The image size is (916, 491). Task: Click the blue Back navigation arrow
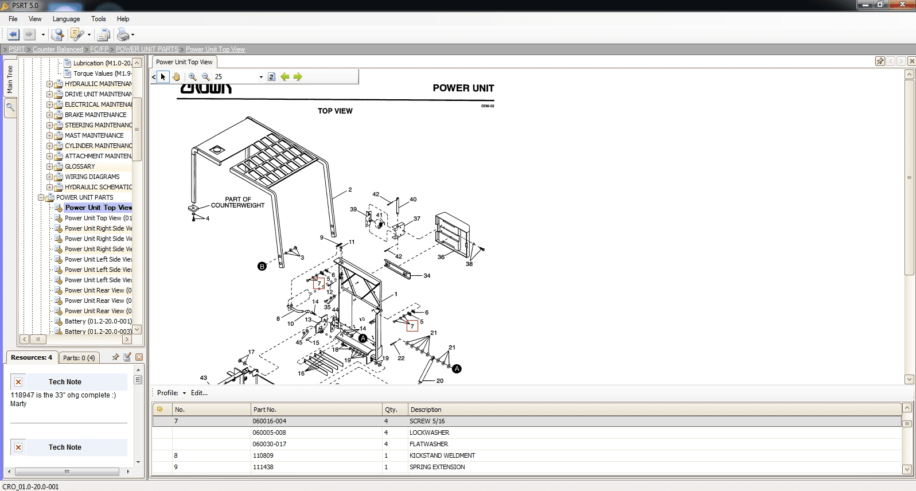pos(13,34)
